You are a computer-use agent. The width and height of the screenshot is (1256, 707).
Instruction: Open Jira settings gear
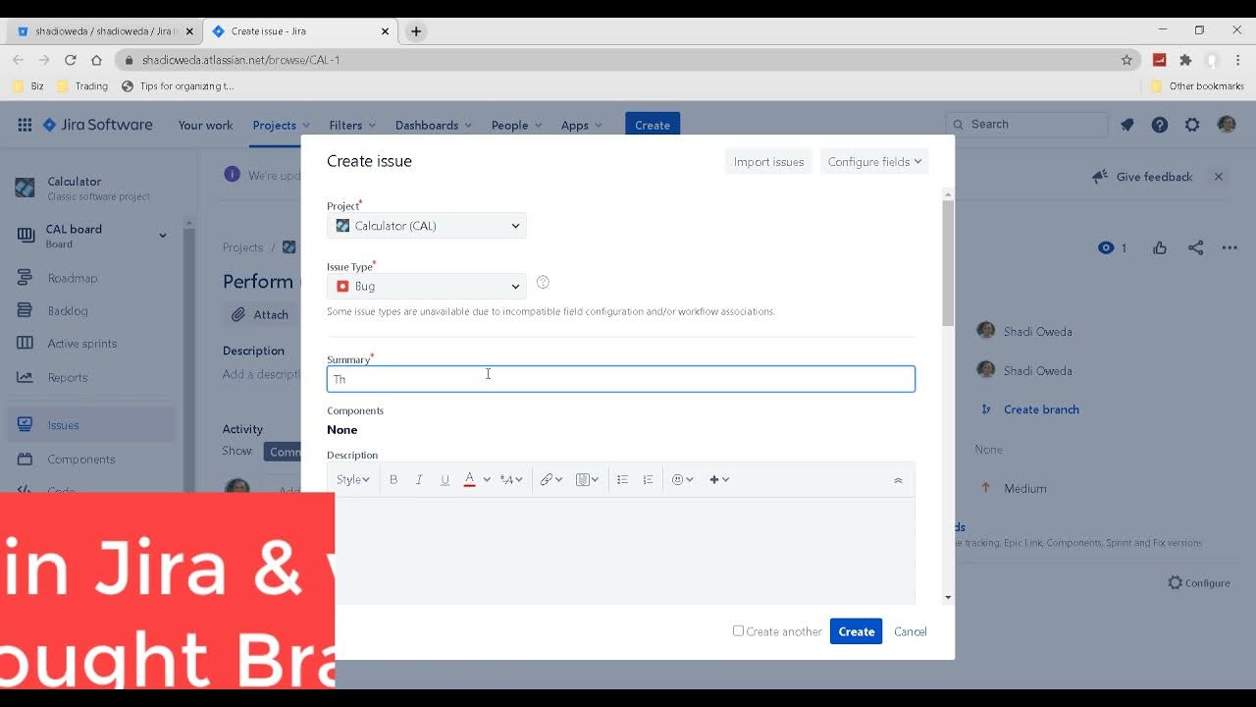point(1192,125)
